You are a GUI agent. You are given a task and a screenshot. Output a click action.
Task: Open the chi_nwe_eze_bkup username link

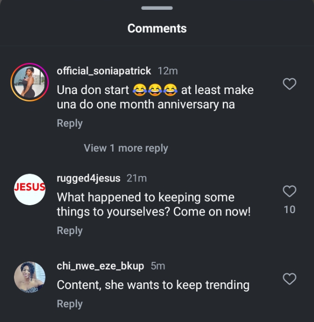tap(100, 266)
